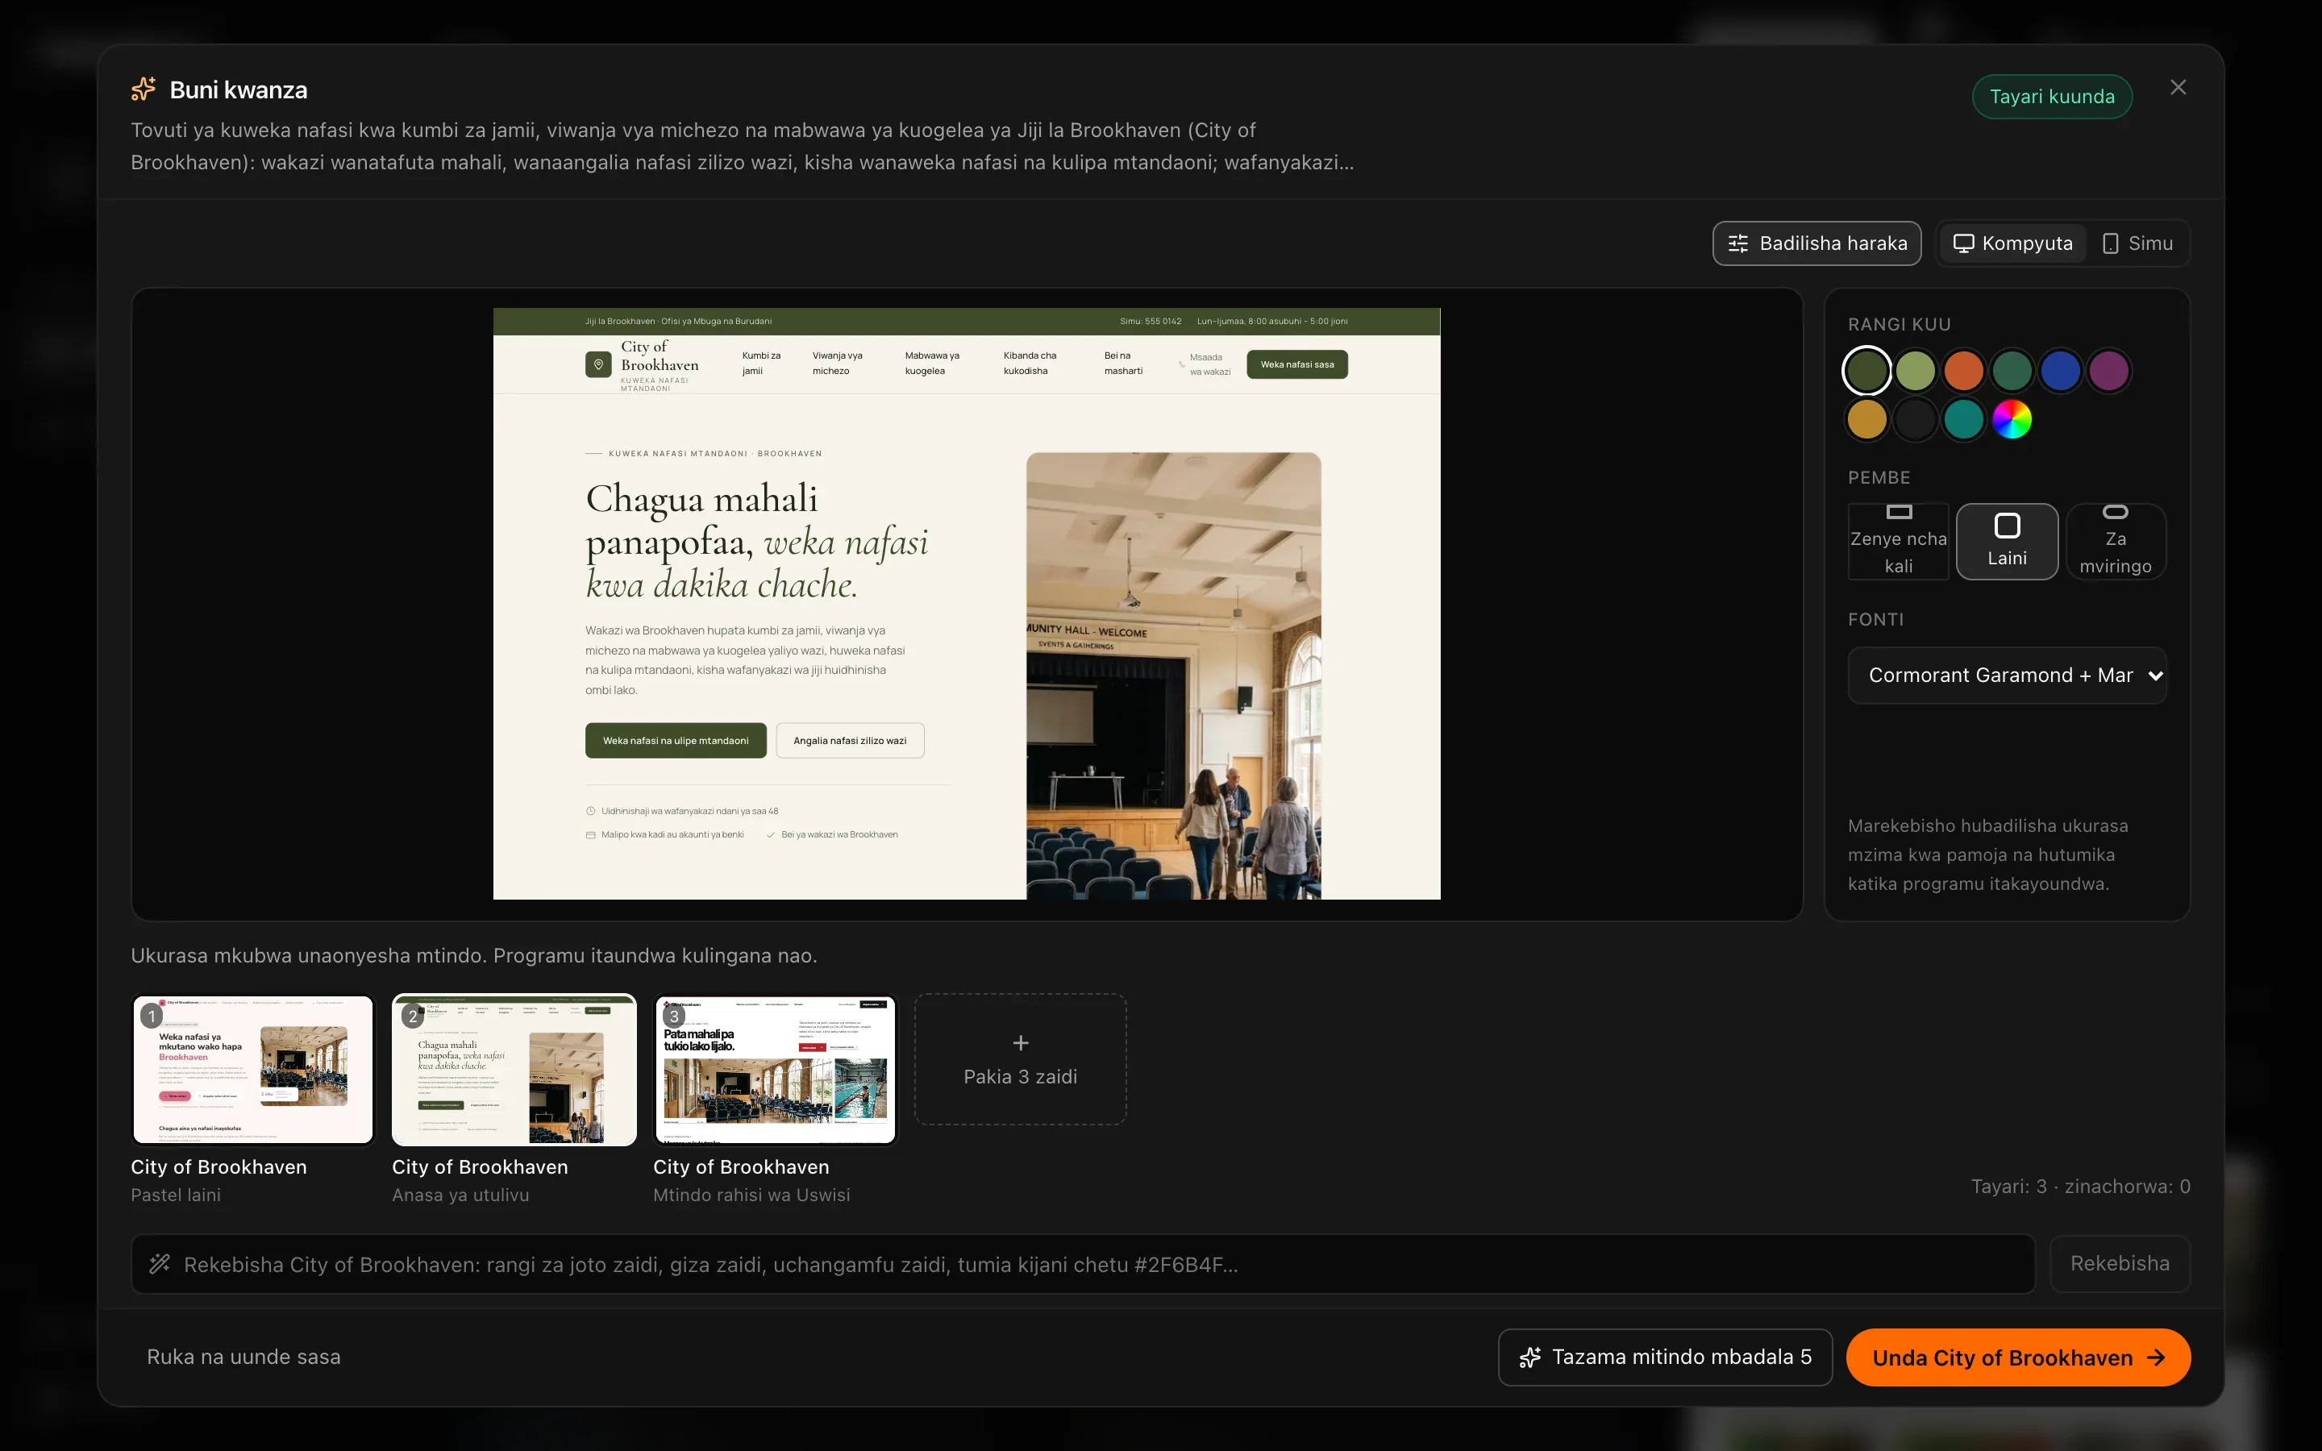Click Viwanja vya michezo preview nav item
This screenshot has width=2322, height=1451.
[x=837, y=363]
